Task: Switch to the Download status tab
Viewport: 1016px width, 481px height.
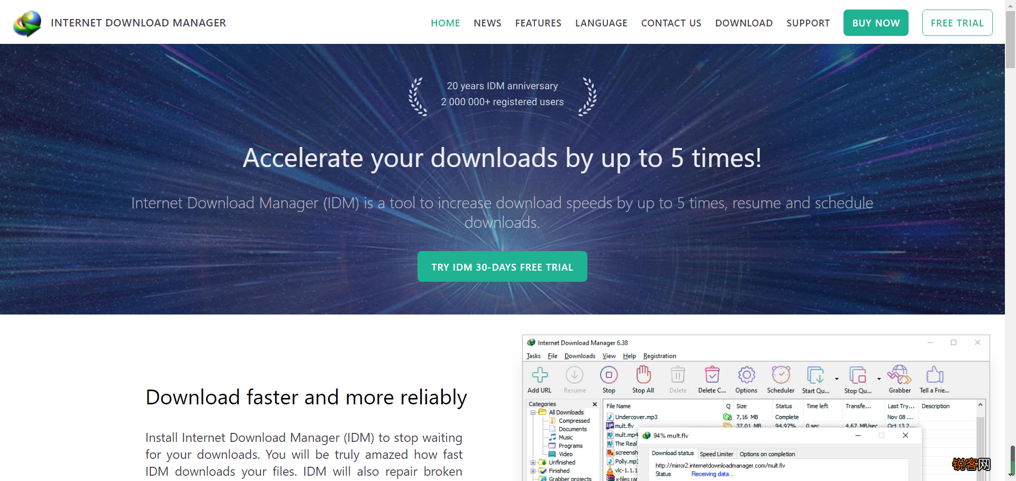Action: (x=673, y=454)
